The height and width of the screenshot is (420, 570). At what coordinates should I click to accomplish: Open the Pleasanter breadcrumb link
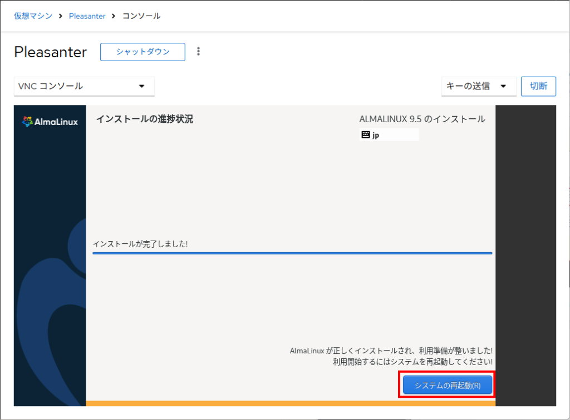pos(87,16)
